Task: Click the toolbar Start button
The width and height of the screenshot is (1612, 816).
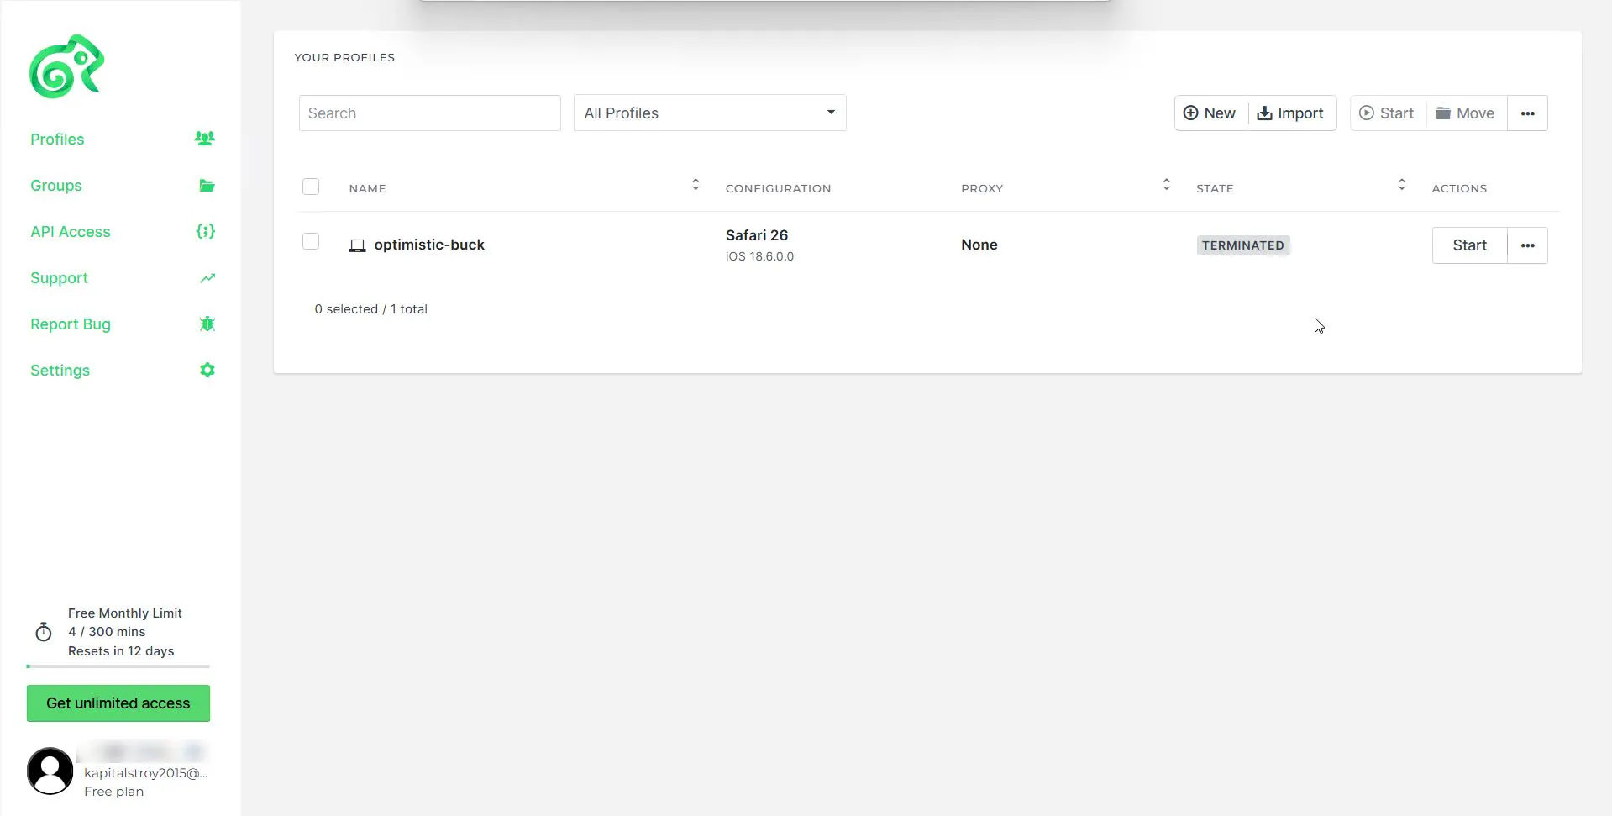Action: click(1388, 113)
